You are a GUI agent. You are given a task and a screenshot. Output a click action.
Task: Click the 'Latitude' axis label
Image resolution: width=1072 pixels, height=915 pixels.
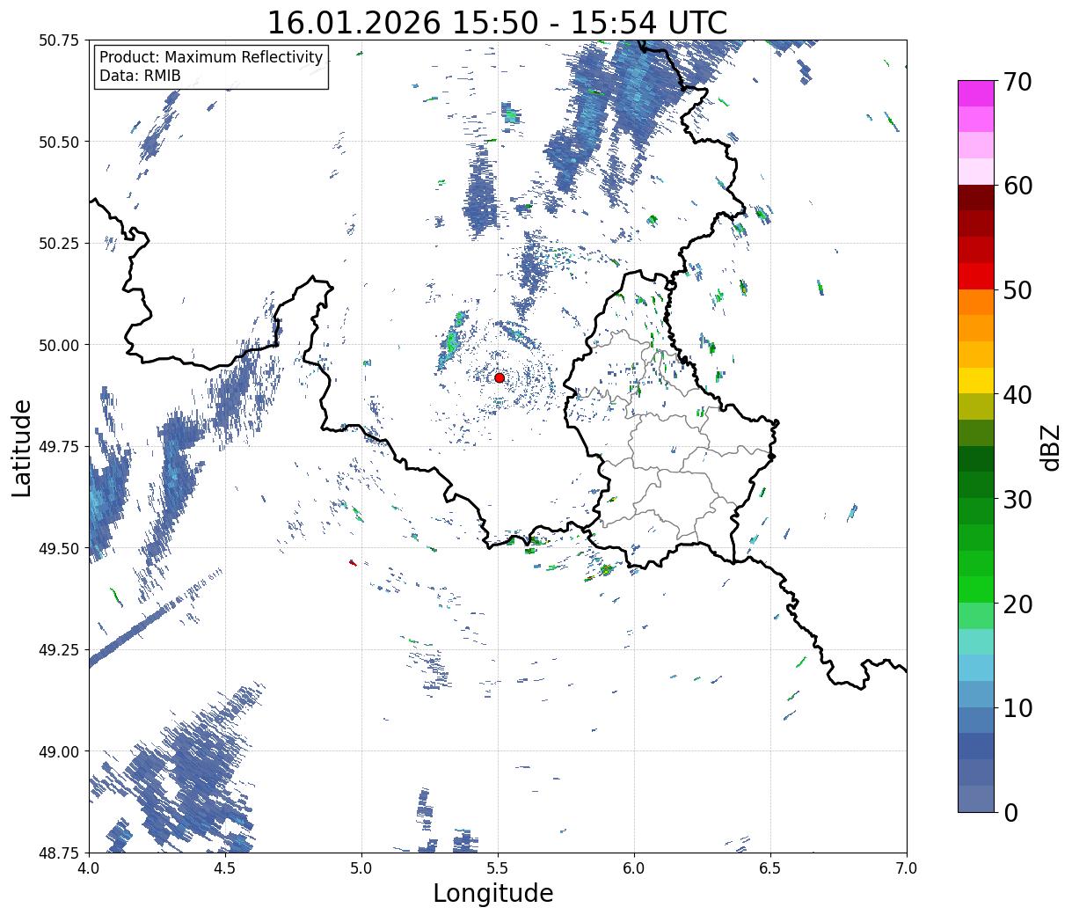tap(22, 447)
